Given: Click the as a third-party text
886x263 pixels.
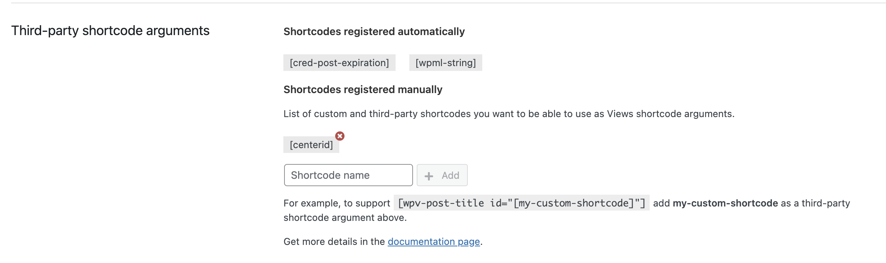Looking at the screenshot, I should pos(815,203).
